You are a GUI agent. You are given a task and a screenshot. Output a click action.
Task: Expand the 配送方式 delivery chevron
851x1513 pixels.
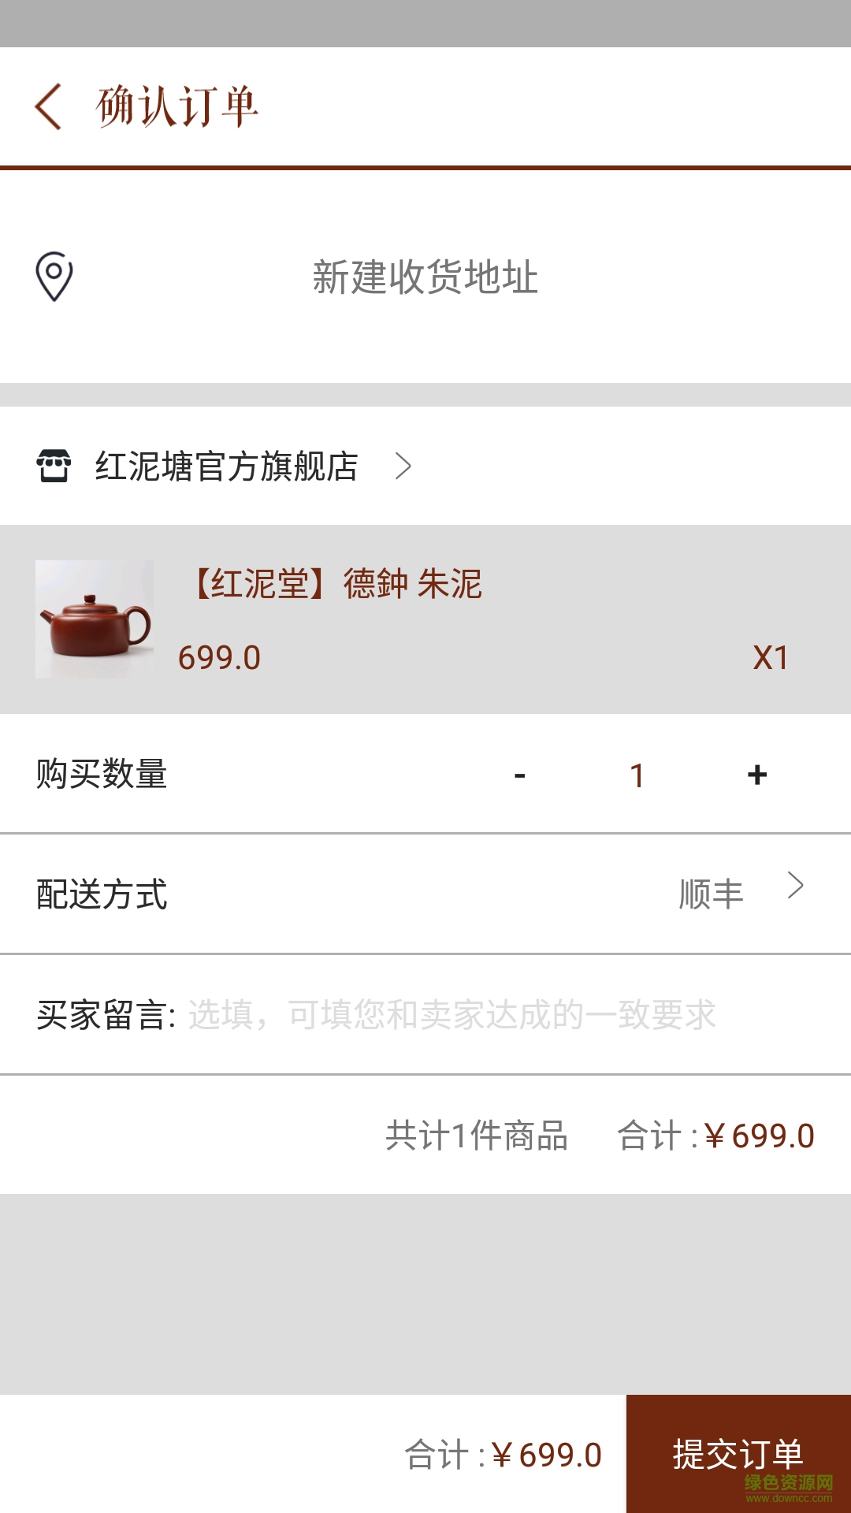(x=796, y=886)
